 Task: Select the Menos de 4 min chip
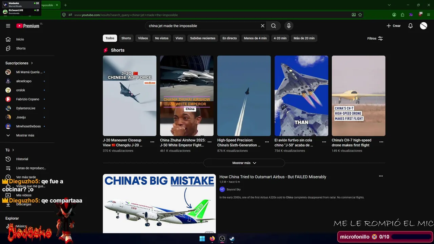pos(255,38)
